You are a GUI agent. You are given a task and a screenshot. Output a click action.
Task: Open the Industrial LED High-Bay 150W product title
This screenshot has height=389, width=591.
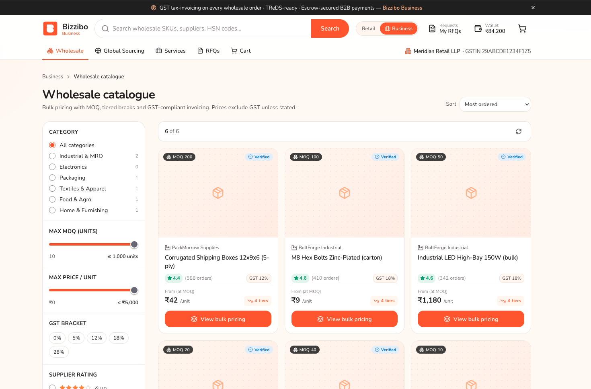468,258
